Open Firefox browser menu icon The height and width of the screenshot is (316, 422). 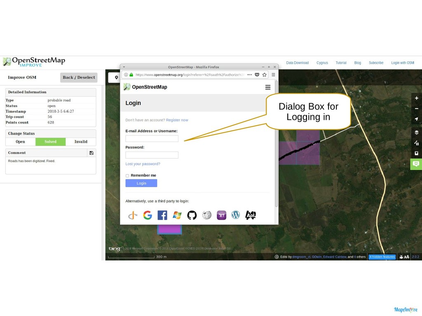[x=273, y=75]
